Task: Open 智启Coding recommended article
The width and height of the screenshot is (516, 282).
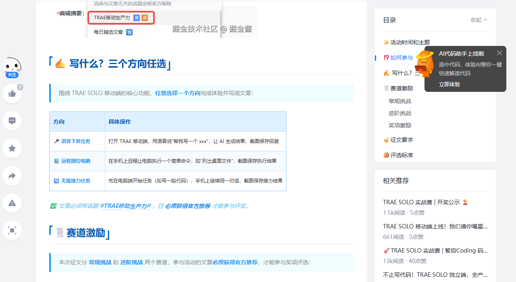Action: click(x=435, y=251)
